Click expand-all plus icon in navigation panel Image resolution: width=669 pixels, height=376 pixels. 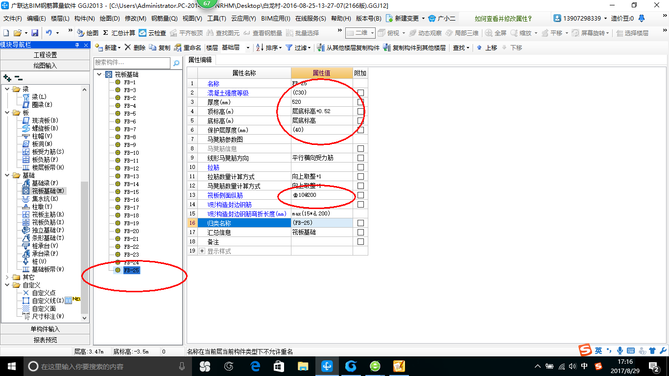7,78
